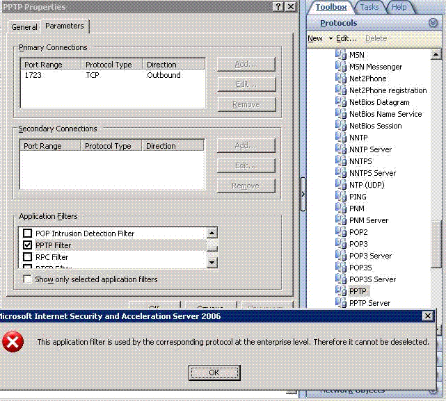Click the PPTP protocol icon in list
Viewport: 446px width, 401px height.
(x=340, y=291)
